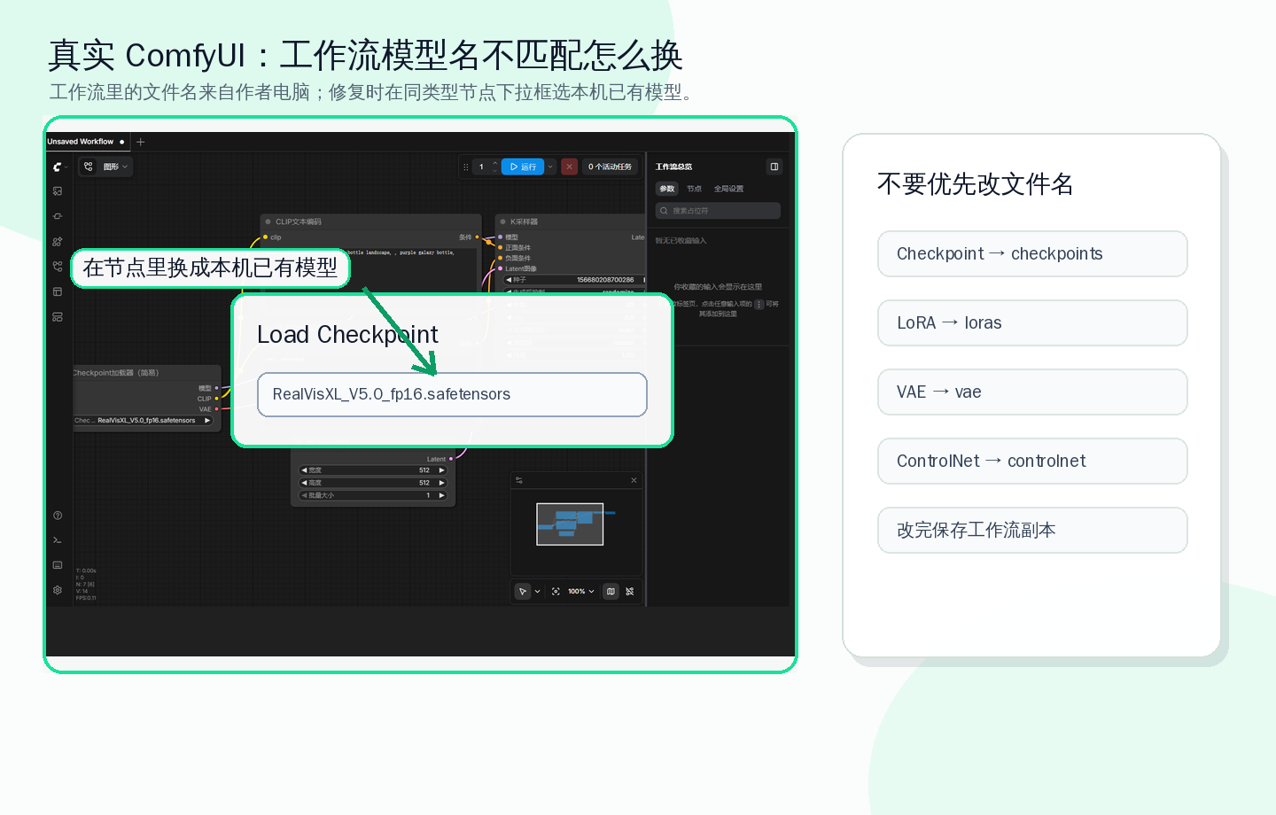Switch to the 参数 tab
Viewport: 1276px width, 815px height.
(667, 189)
